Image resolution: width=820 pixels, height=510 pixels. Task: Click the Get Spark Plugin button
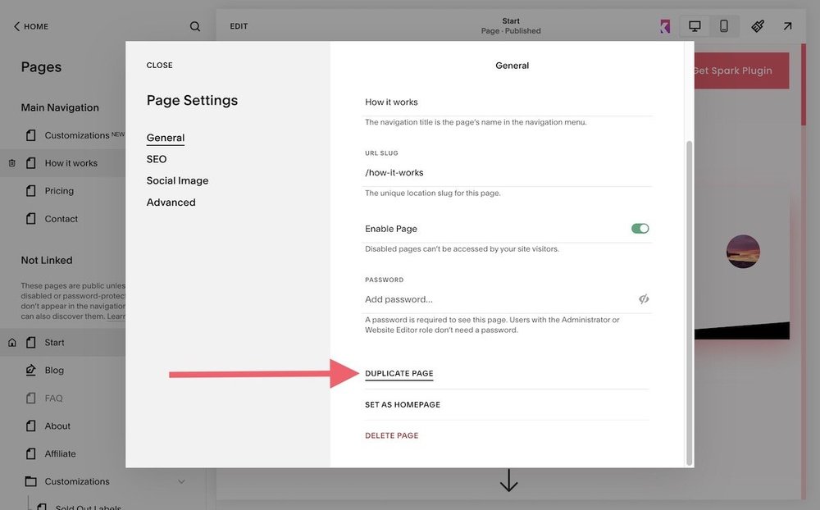click(x=737, y=71)
